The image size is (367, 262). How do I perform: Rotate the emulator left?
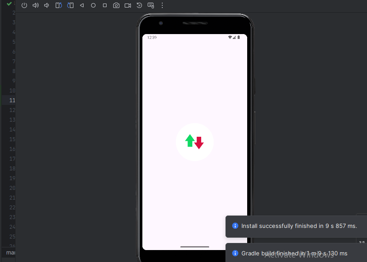pyautogui.click(x=58, y=6)
